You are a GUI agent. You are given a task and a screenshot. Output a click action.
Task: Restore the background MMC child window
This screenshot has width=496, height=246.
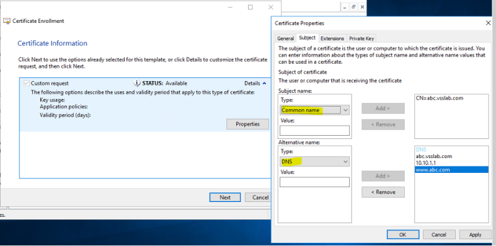point(353,7)
